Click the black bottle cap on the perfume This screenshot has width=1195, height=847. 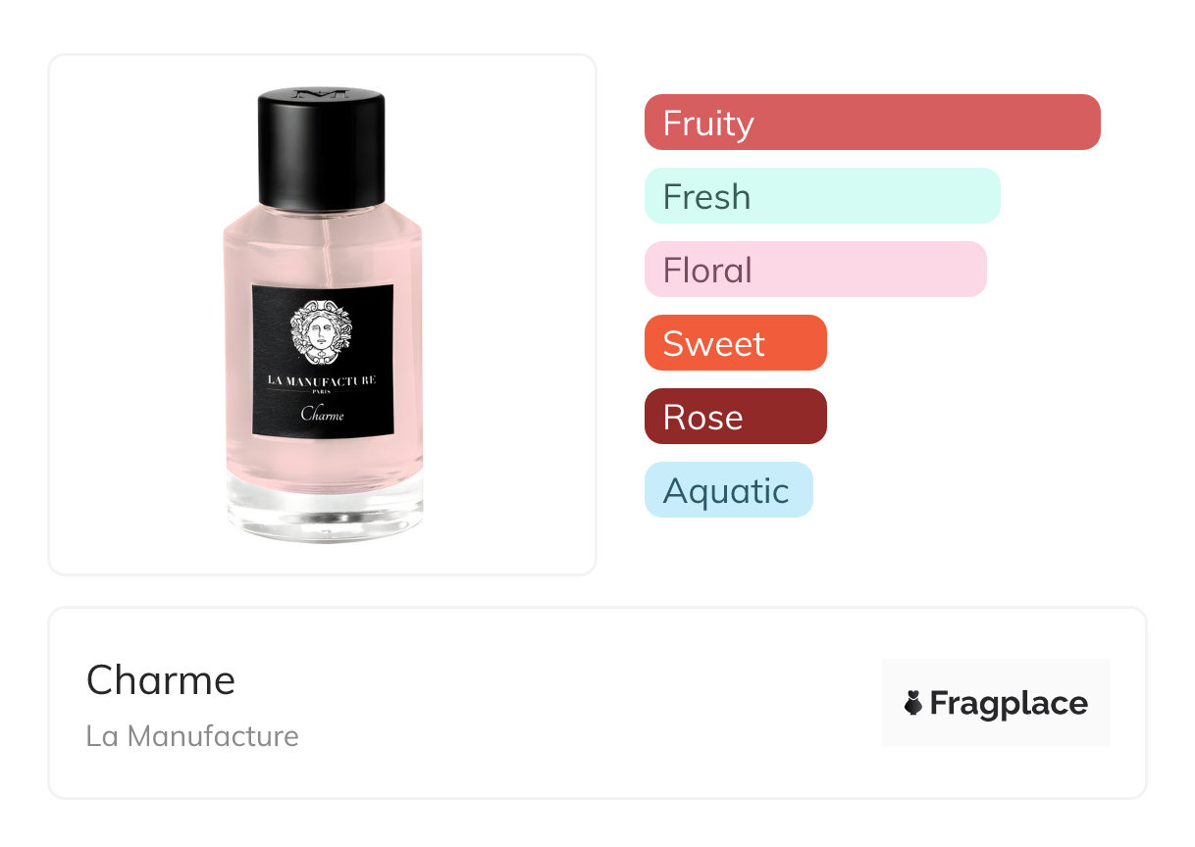[322, 148]
